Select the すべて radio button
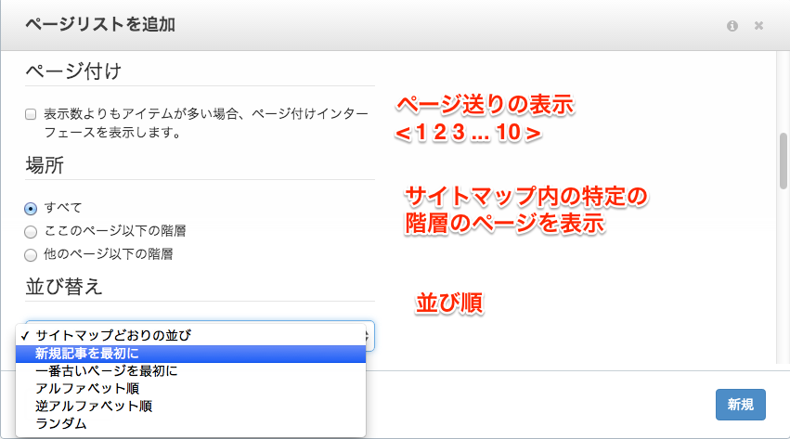 tap(31, 208)
